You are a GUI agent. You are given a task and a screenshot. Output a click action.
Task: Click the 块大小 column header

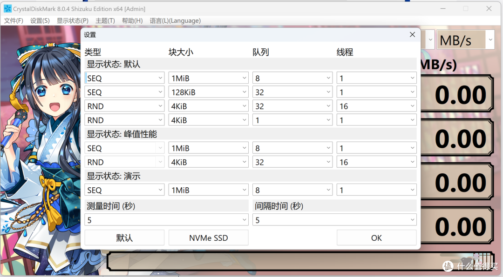[181, 52]
